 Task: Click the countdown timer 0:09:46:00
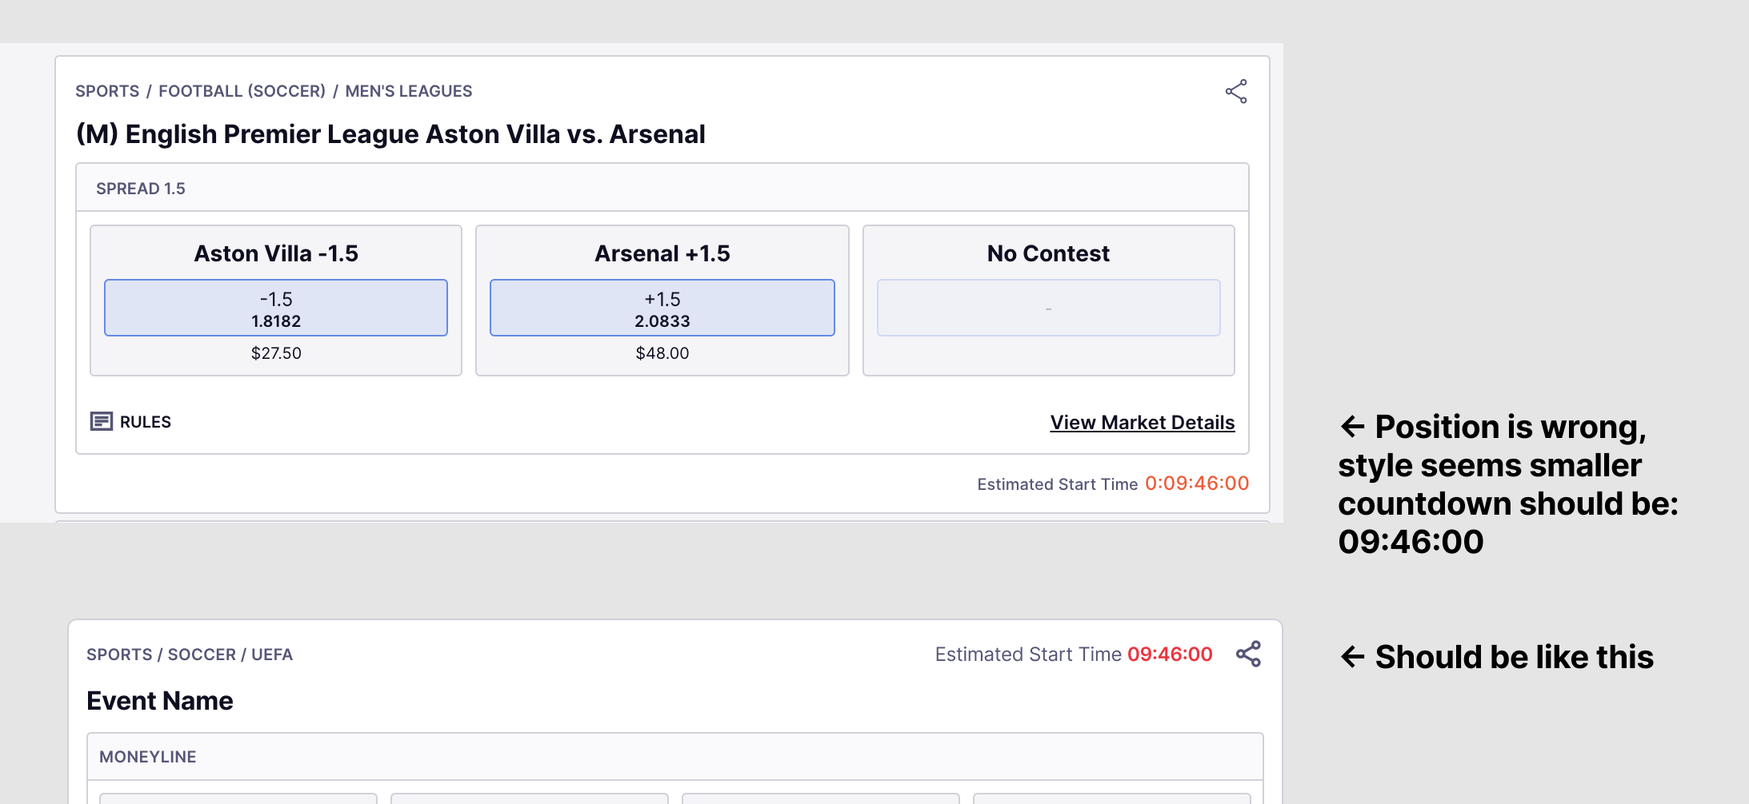click(1197, 484)
